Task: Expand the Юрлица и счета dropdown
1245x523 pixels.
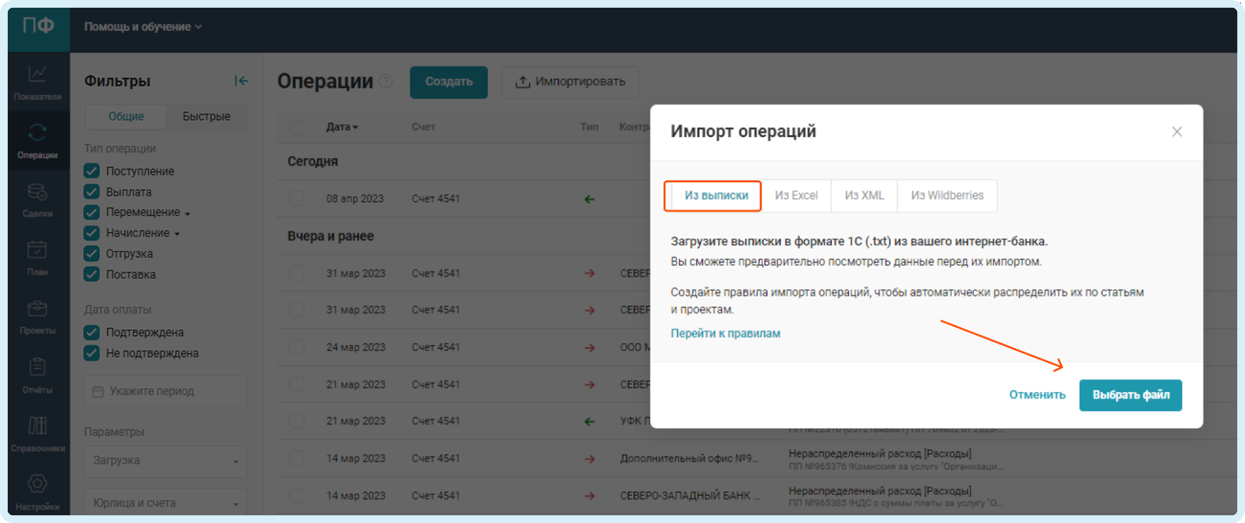Action: pos(165,503)
